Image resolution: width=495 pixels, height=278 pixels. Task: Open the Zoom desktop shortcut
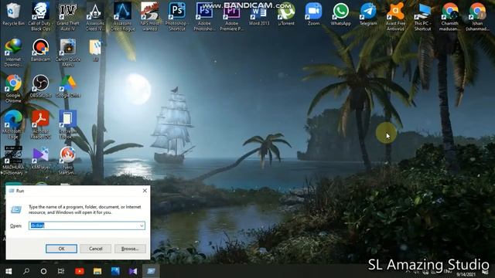(313, 14)
